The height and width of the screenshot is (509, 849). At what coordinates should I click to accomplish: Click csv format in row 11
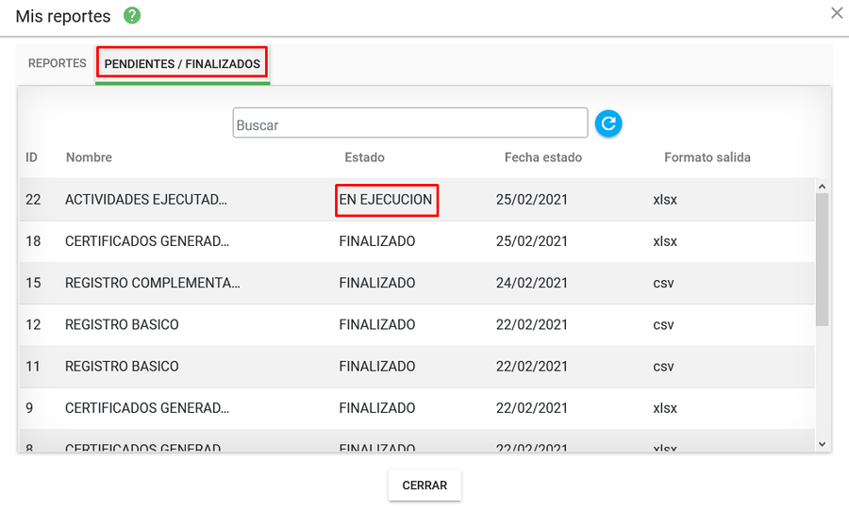click(663, 367)
